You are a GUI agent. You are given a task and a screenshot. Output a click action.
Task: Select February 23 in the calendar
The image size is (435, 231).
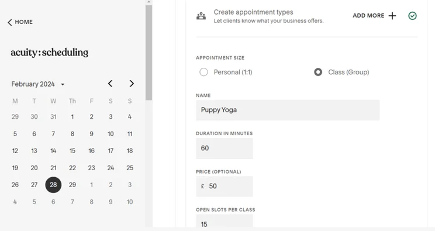(92, 168)
